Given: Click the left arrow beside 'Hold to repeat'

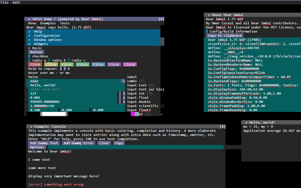Looking at the screenshot, I should (x=61, y=69).
